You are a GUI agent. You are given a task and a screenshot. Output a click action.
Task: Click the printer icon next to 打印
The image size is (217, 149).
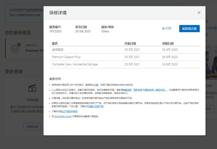point(163,28)
